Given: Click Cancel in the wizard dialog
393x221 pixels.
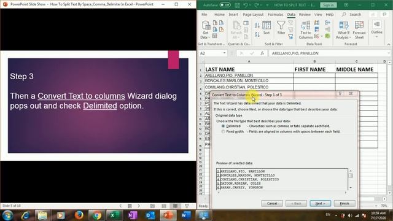Looking at the screenshot, I should (272, 203).
